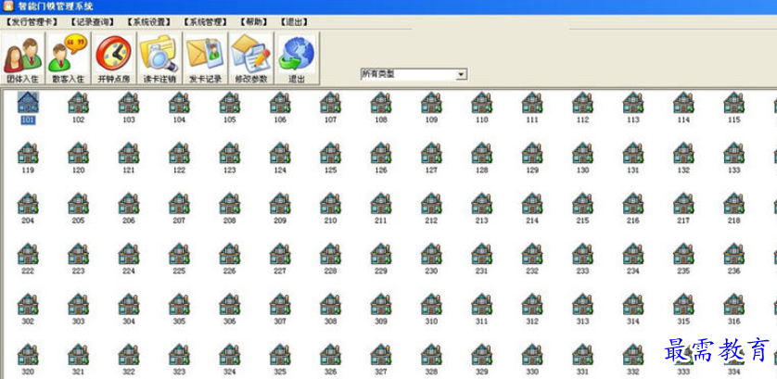Open the 系统管理 menu
This screenshot has height=379, width=777.
(205, 22)
